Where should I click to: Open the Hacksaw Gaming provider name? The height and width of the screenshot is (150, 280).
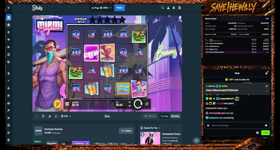pos(53,129)
